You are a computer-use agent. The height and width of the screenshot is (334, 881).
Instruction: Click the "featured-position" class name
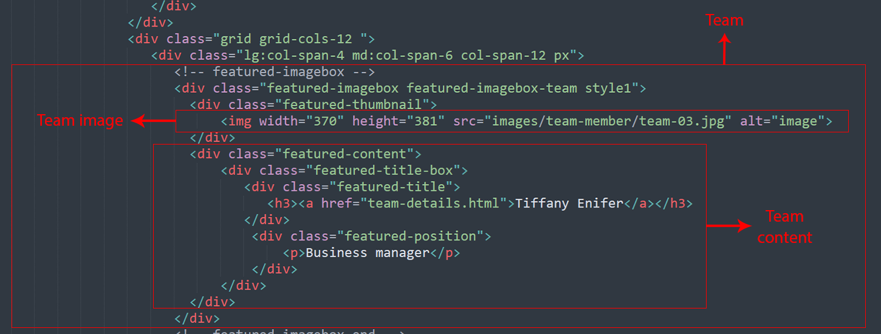pyautogui.click(x=410, y=236)
